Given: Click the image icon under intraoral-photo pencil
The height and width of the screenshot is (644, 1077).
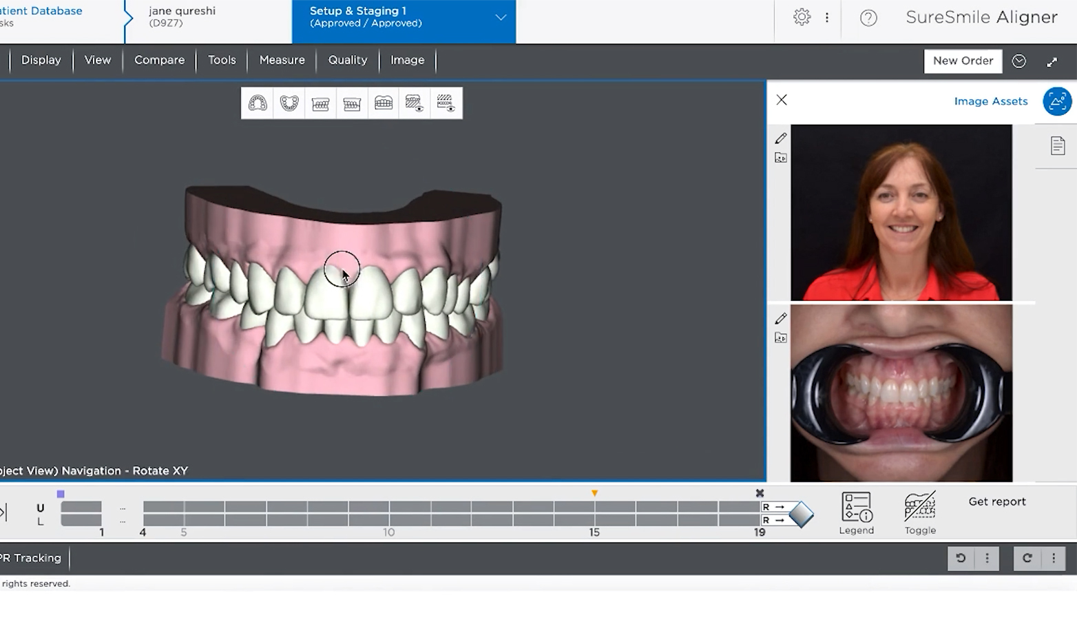Looking at the screenshot, I should (x=780, y=337).
